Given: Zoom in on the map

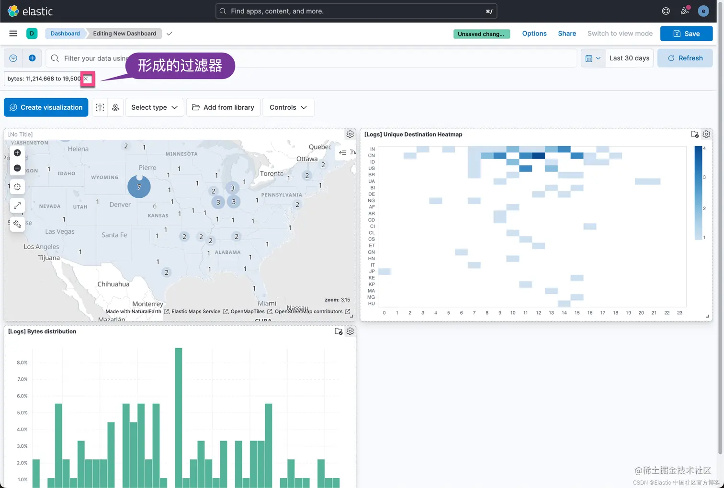Looking at the screenshot, I should [17, 153].
